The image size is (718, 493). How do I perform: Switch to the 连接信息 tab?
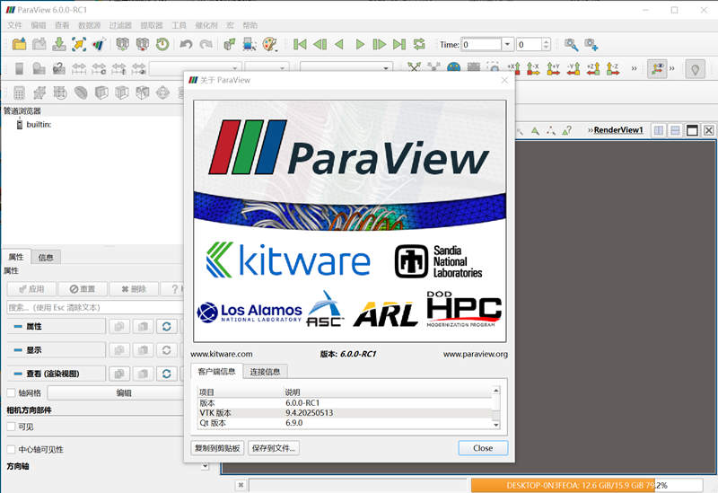tap(265, 372)
